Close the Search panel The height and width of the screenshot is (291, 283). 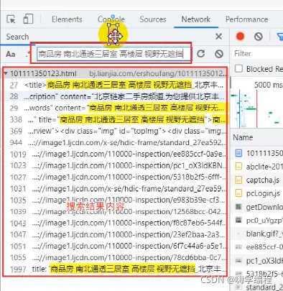pyautogui.click(x=218, y=37)
